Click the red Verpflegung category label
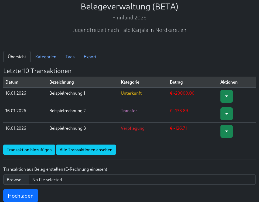The image size is (259, 202). tap(132, 128)
